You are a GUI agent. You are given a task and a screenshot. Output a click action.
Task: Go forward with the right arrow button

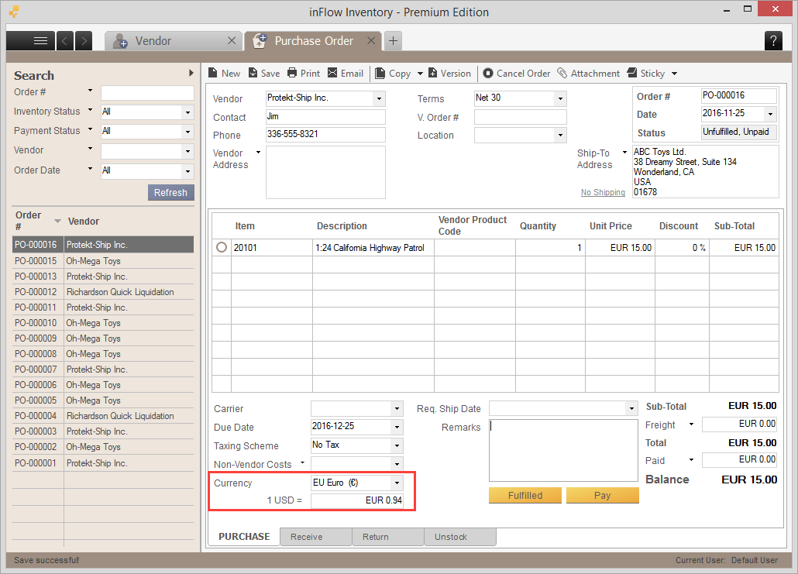[84, 41]
